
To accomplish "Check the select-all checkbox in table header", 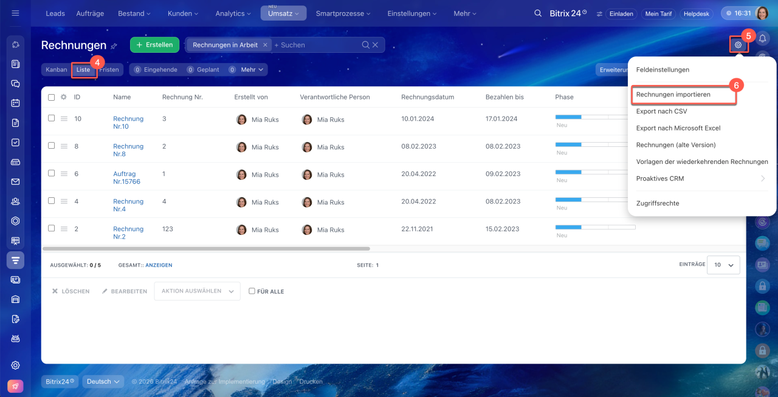I will coord(52,97).
